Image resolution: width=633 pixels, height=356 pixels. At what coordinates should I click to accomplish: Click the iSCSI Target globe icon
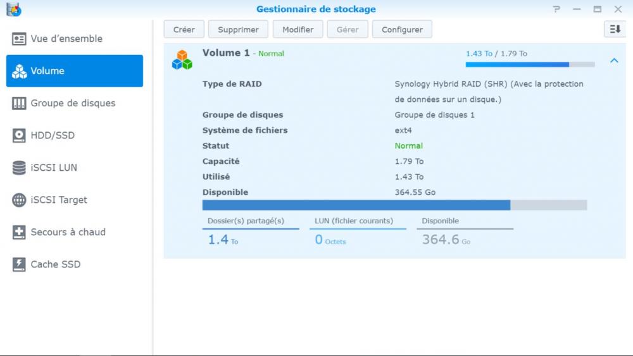click(19, 200)
